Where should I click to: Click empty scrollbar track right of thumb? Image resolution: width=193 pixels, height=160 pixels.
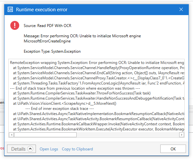click(x=128, y=135)
